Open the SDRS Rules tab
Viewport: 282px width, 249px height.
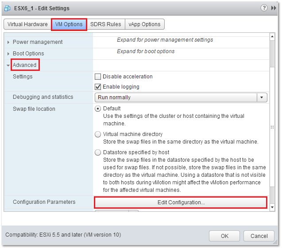click(106, 24)
